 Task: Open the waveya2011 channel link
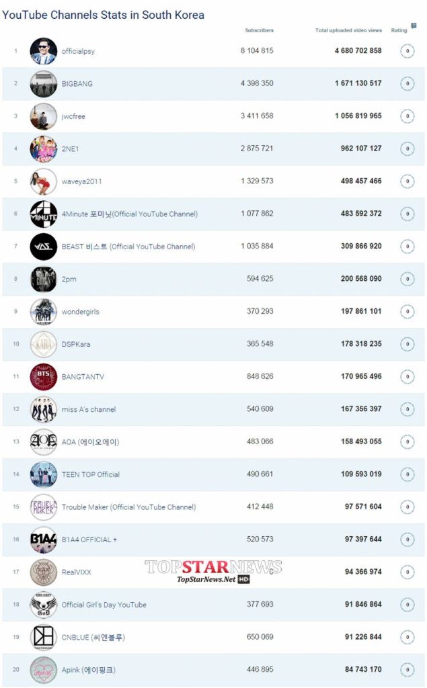coord(81,181)
